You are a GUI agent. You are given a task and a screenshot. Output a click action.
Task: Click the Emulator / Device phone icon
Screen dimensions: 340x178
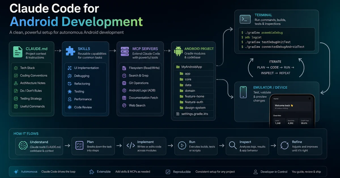tap(244, 92)
